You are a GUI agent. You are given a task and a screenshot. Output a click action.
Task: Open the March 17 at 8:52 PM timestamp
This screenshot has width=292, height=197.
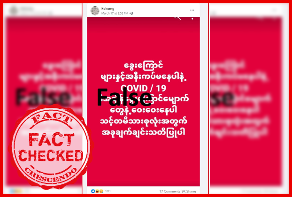click(x=115, y=14)
